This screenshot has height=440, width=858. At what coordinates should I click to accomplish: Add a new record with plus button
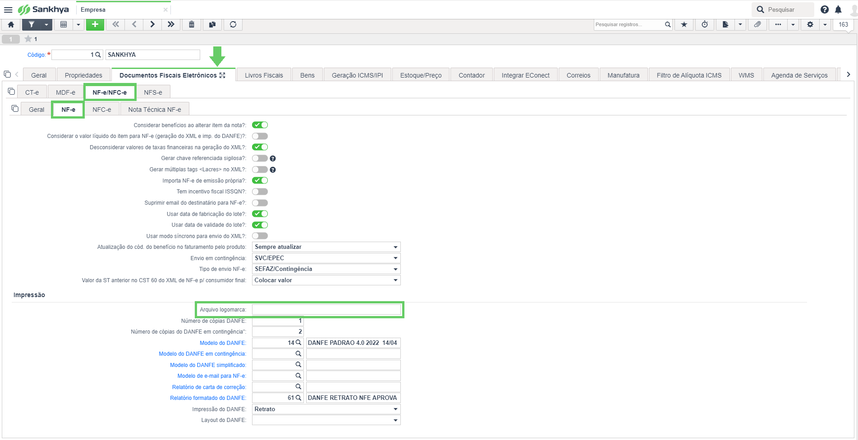(95, 24)
